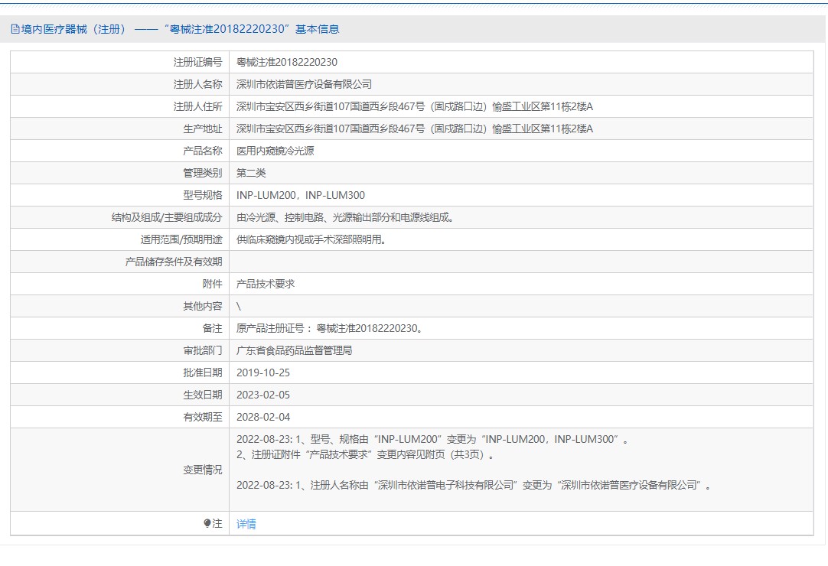Click the 产品名称 label
This screenshot has width=828, height=566.
[203, 151]
